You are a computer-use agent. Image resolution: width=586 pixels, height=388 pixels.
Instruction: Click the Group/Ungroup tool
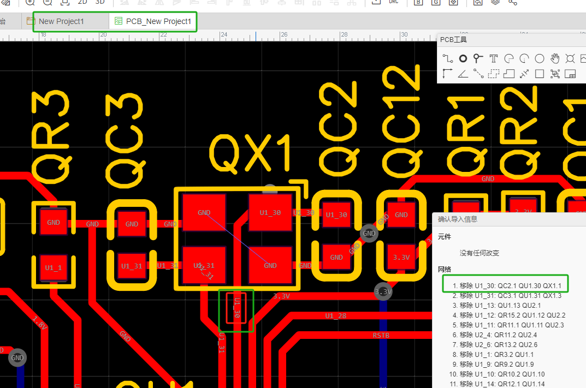(555, 74)
